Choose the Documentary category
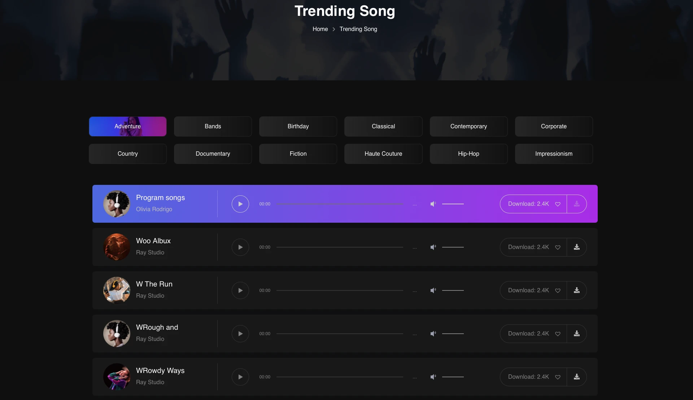693x400 pixels. 213,154
